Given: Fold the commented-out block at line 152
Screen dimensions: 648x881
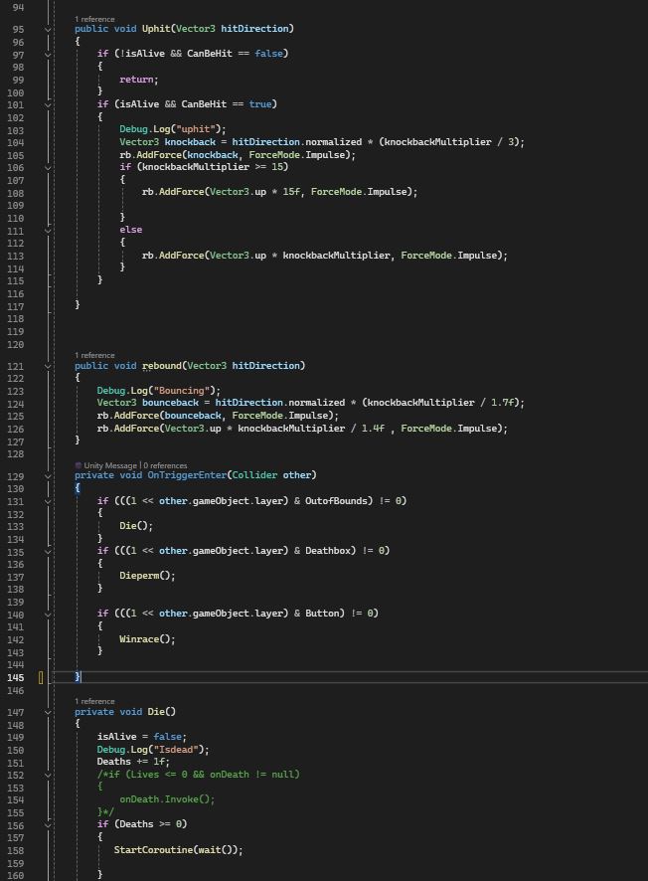Looking at the screenshot, I should pyautogui.click(x=48, y=775).
